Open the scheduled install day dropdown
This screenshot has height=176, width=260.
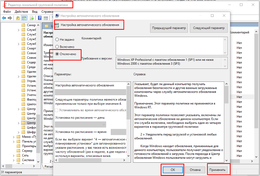(x=80, y=124)
